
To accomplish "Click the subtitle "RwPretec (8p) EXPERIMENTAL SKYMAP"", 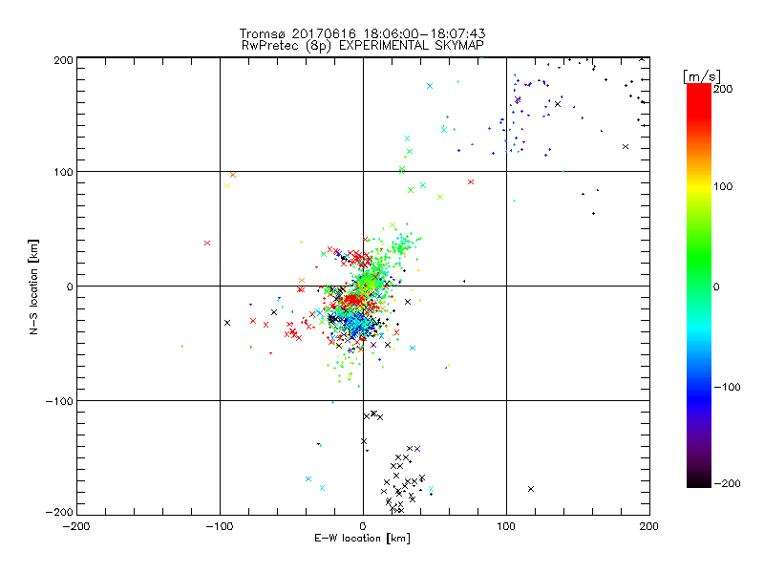I will (362, 45).
